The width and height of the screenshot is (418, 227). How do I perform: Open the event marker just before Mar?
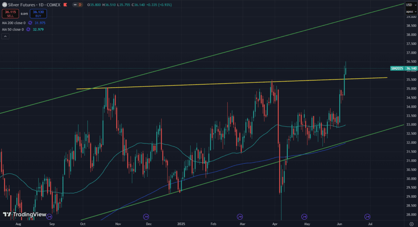[x=240, y=217]
